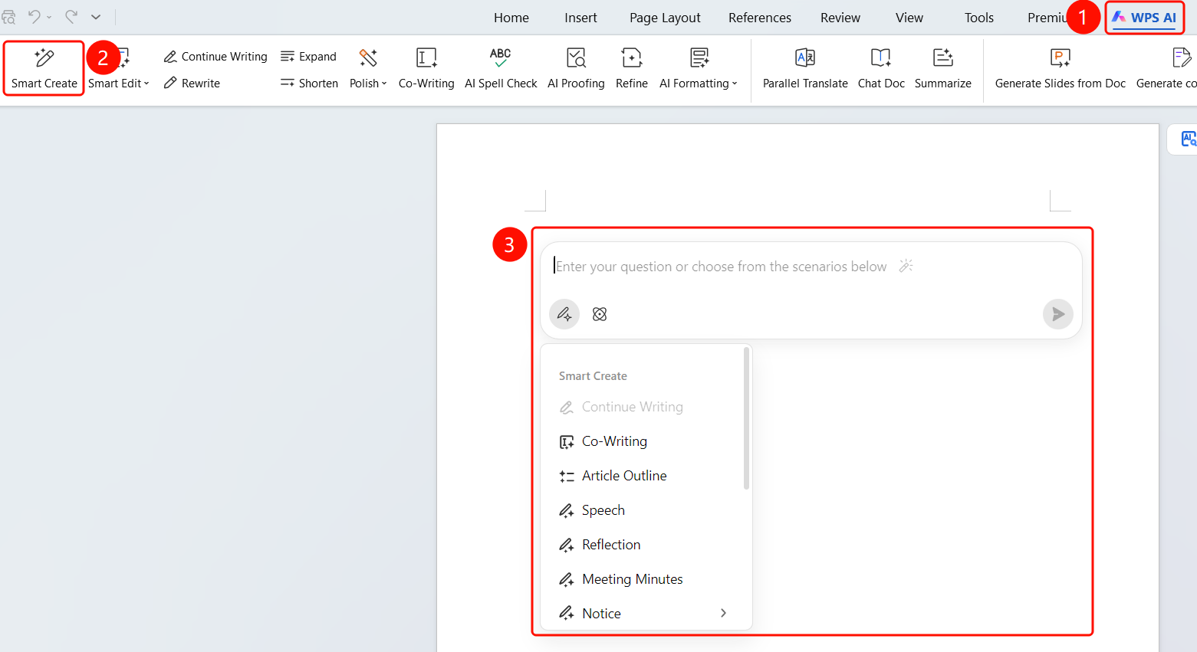Switch to the Insert tab

click(x=580, y=18)
